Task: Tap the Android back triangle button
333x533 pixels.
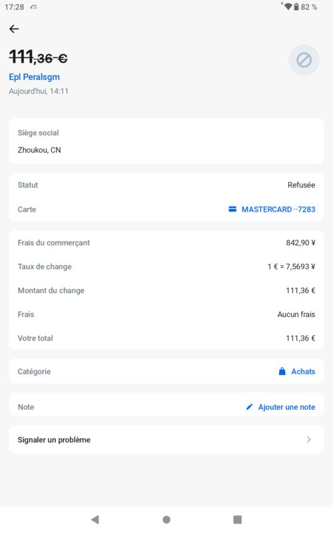Action: click(95, 519)
